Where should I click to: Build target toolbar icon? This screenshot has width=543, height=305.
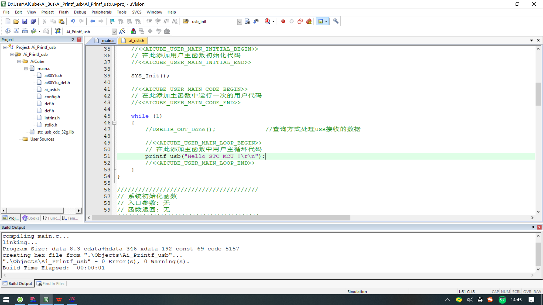point(16,31)
